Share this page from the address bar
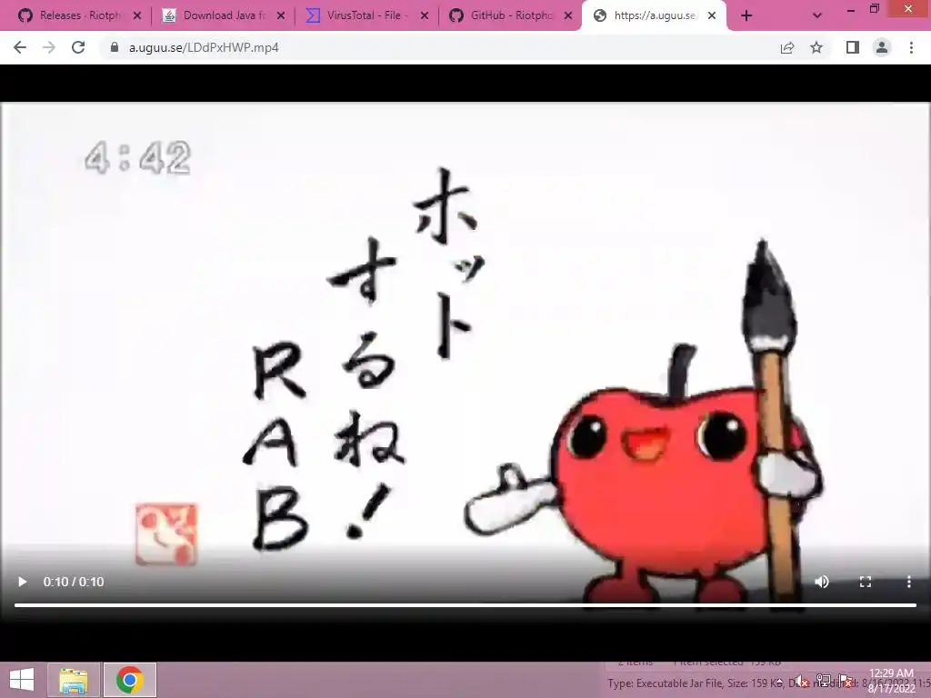The width and height of the screenshot is (931, 698). 787,47
